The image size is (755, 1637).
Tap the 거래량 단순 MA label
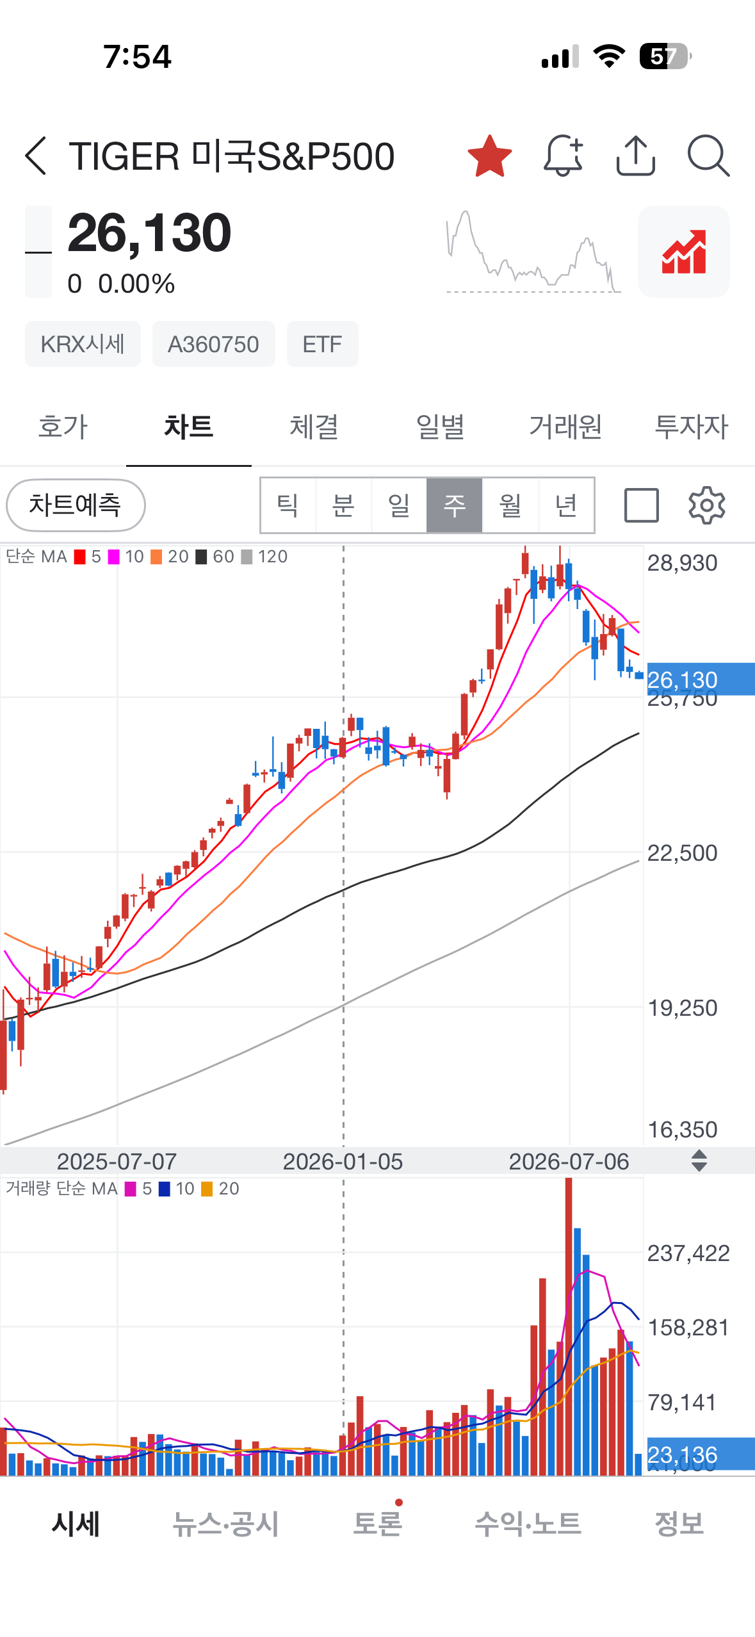click(61, 1189)
